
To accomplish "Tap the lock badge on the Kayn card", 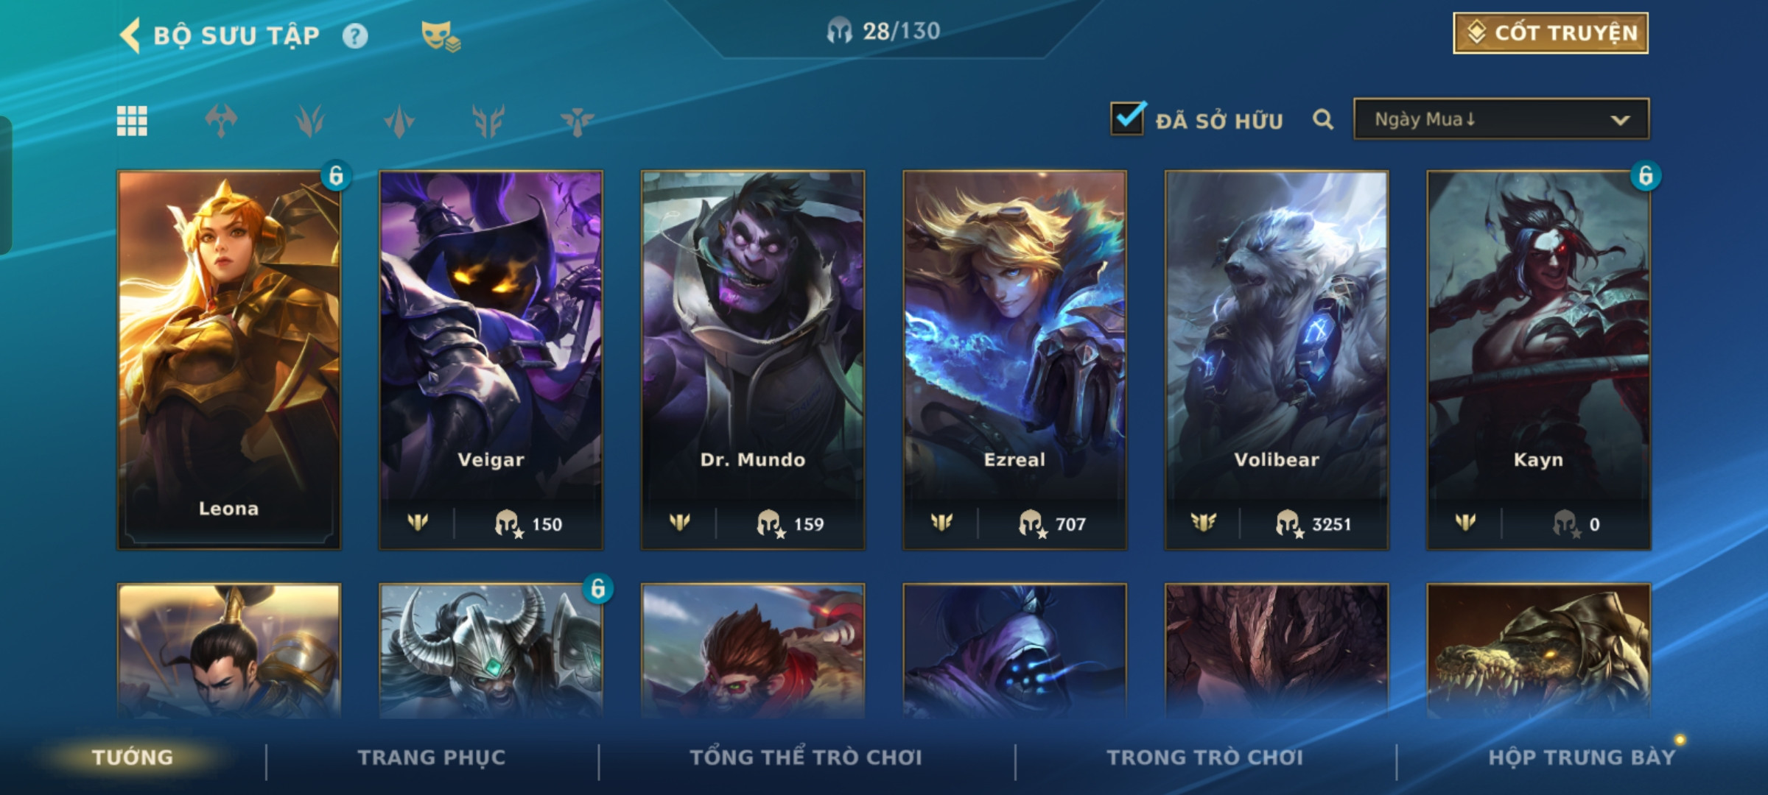I will (1645, 176).
